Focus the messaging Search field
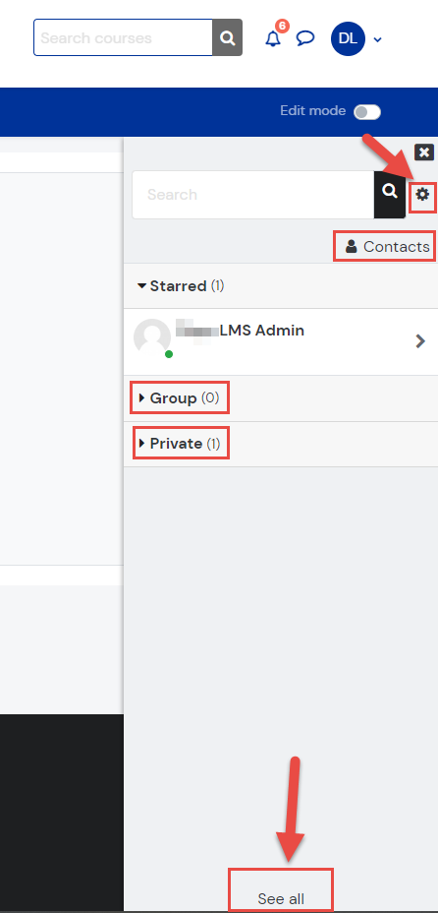438x913 pixels. click(x=253, y=195)
